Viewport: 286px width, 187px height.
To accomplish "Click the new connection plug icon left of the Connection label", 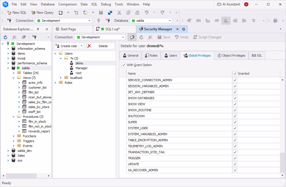I will [x=9, y=20].
